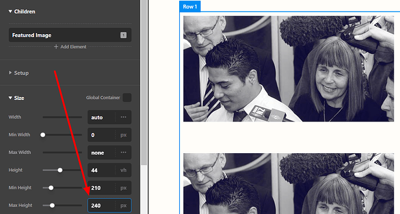This screenshot has height=214, width=400.
Task: Edit the Height value 44 field
Action: 101,170
